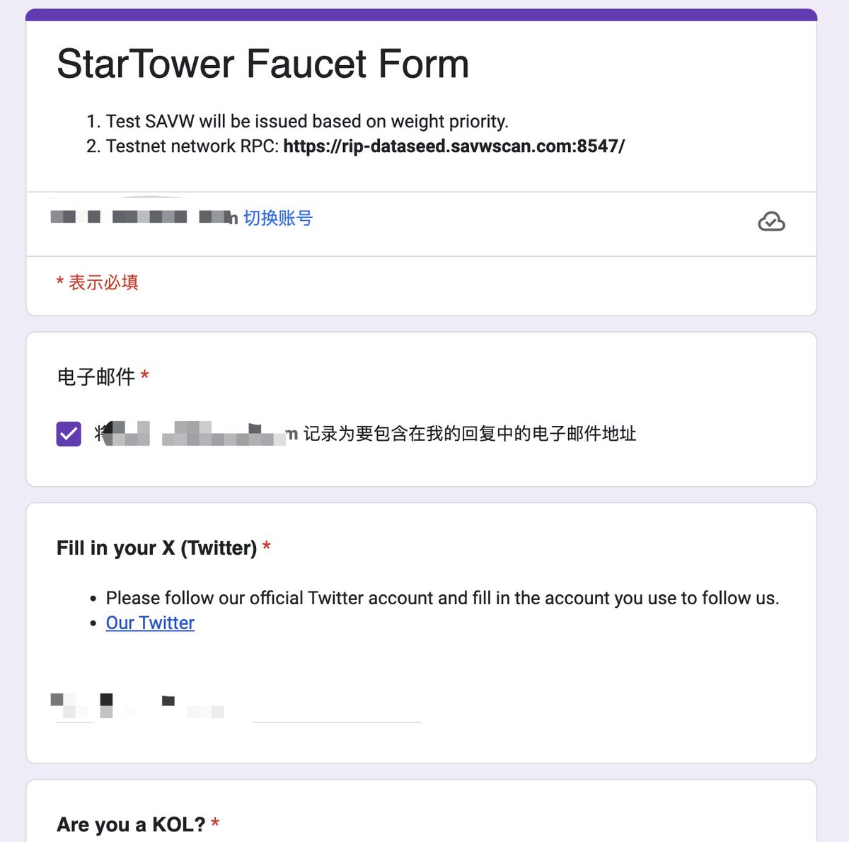
Task: Click the follow our official Twitter instruction
Action: (x=442, y=598)
